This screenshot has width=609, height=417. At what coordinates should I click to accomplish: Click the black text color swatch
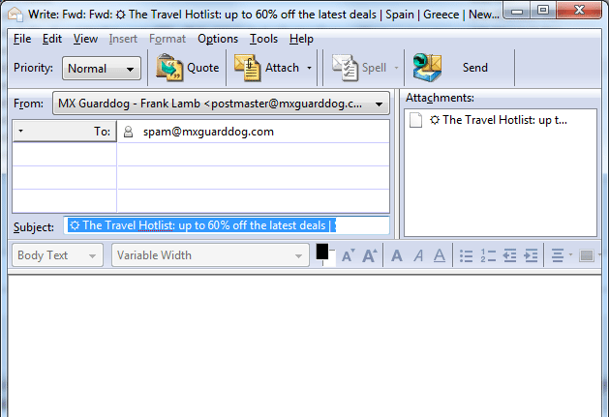coord(322,252)
